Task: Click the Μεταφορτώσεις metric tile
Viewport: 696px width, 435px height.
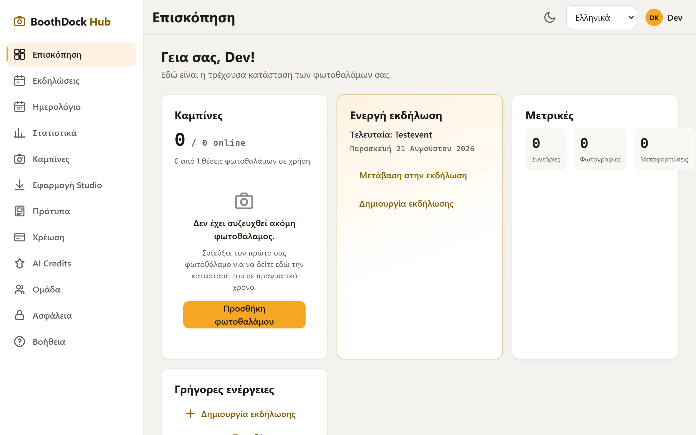Action: [x=664, y=149]
